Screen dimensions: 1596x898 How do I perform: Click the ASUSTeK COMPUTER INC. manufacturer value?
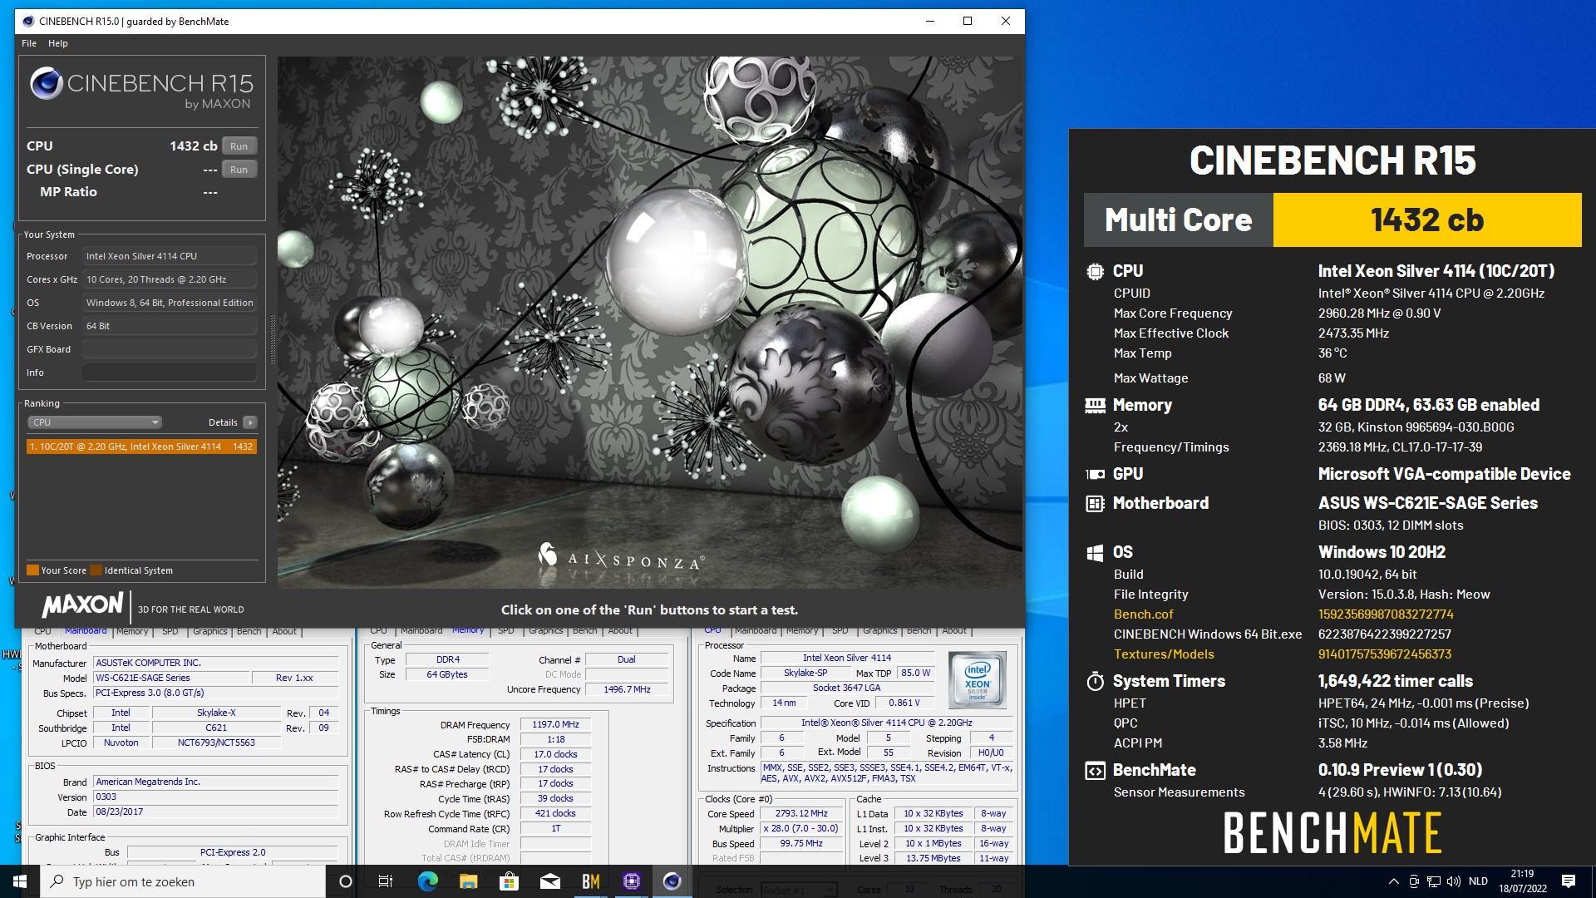pos(216,663)
